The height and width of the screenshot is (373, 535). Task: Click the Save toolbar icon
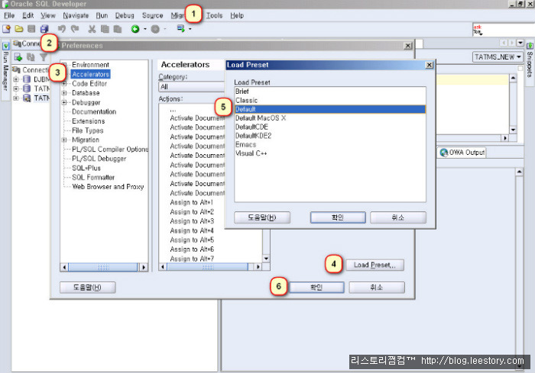[x=31, y=29]
